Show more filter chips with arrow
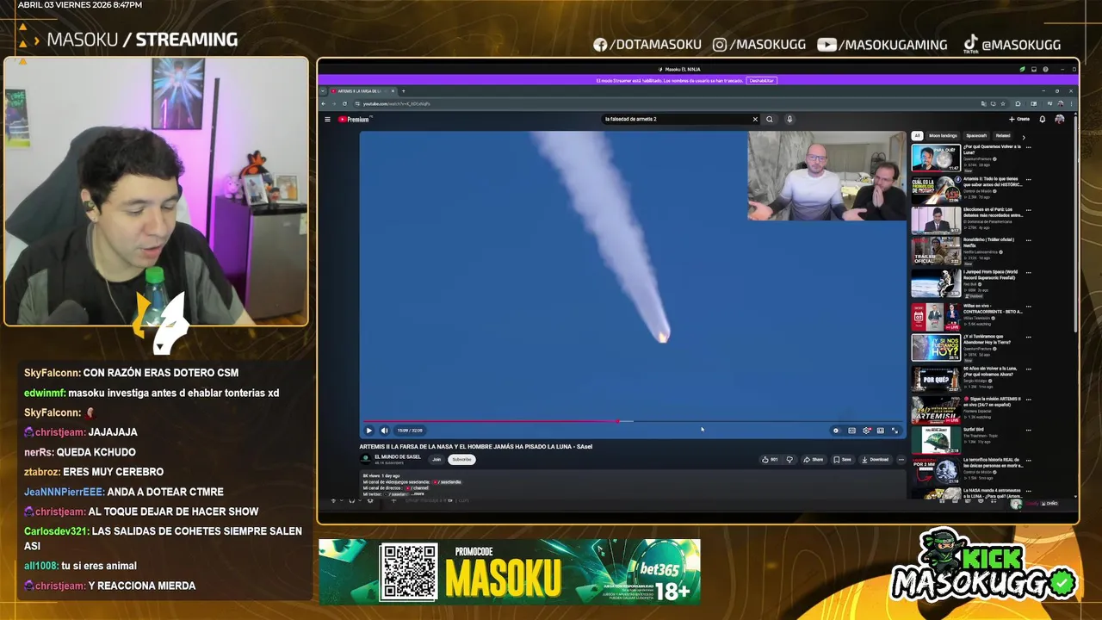The height and width of the screenshot is (620, 1102). click(1024, 136)
